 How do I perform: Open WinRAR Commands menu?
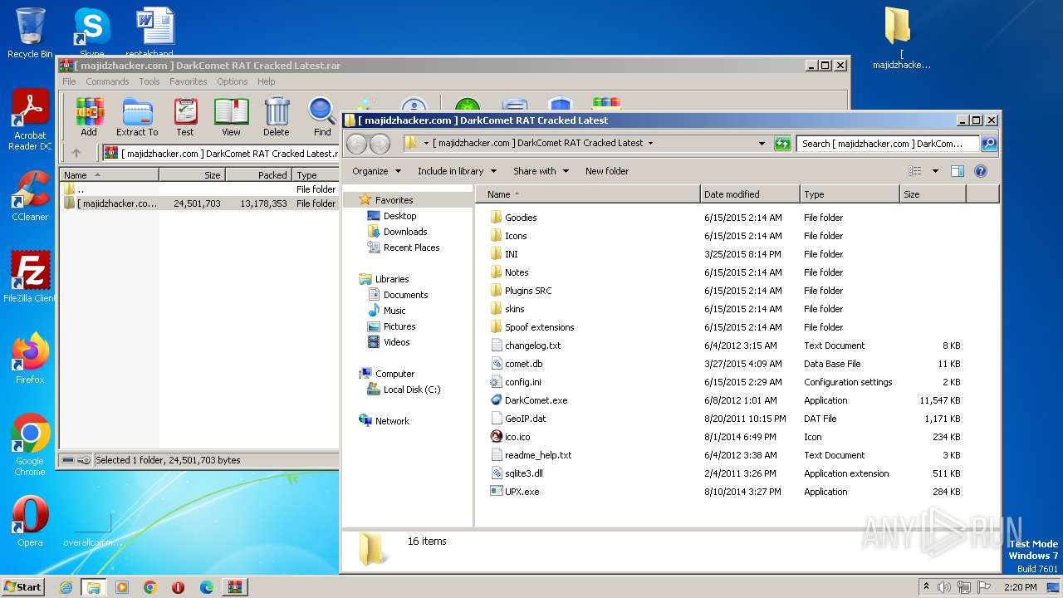click(107, 81)
